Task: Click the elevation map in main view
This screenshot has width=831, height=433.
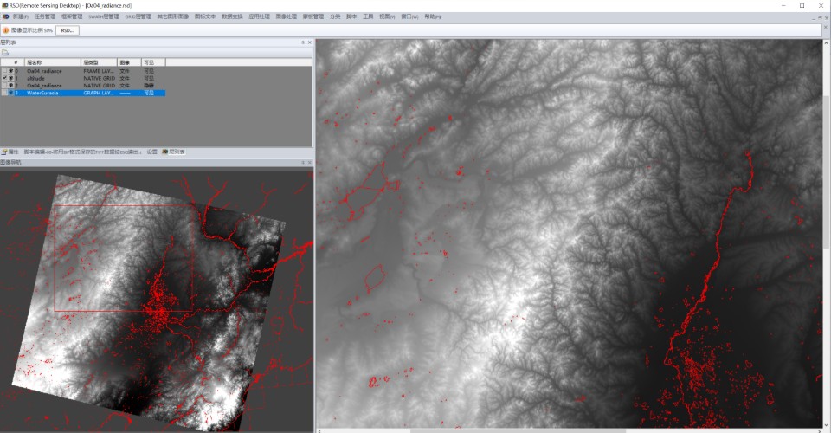Action: click(570, 233)
